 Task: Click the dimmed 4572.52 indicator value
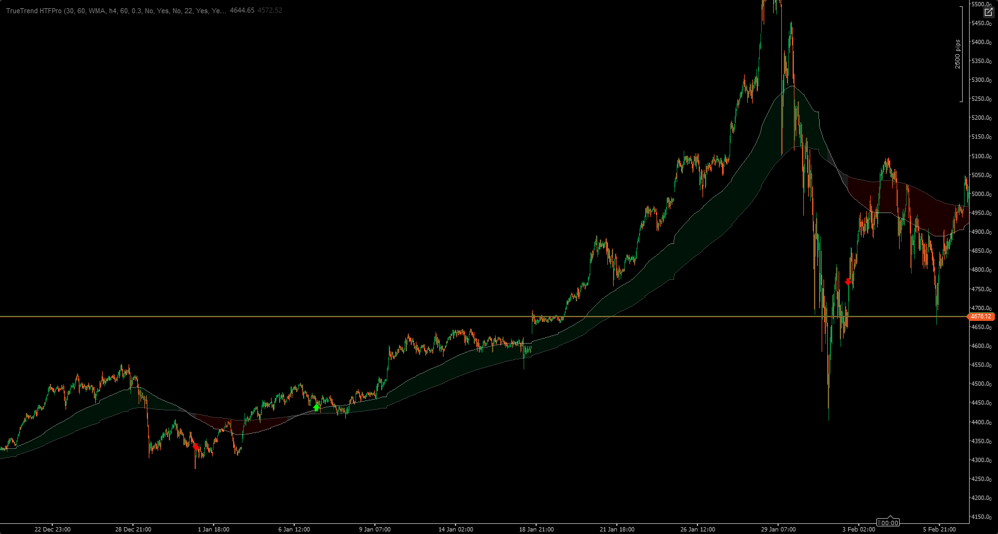coord(270,11)
